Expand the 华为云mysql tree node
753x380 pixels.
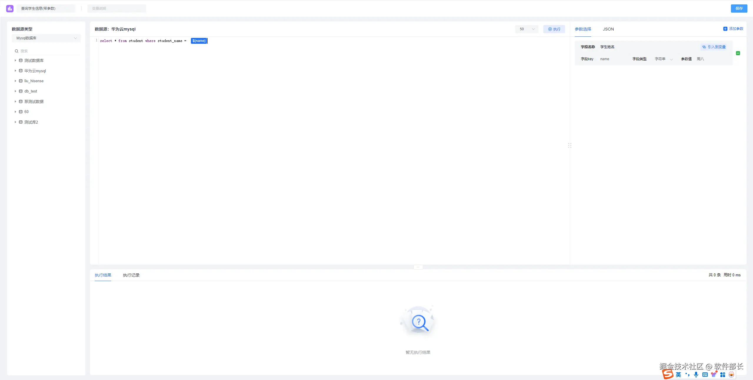pos(15,71)
